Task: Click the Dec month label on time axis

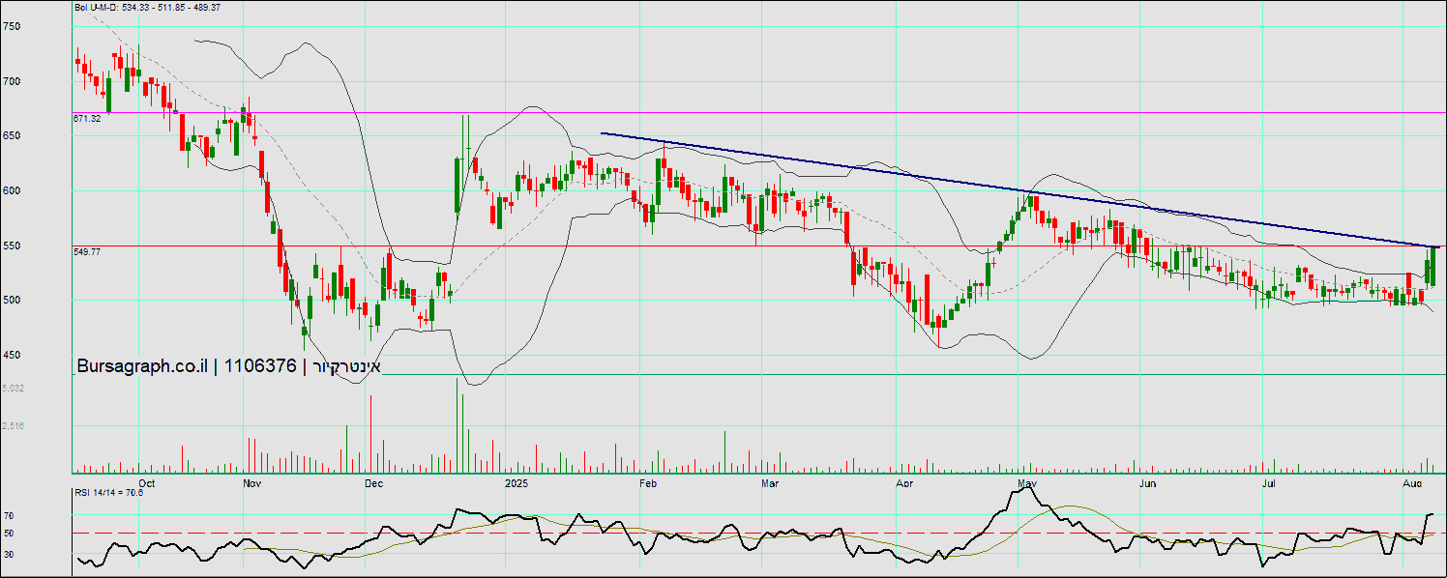Action: [x=375, y=481]
